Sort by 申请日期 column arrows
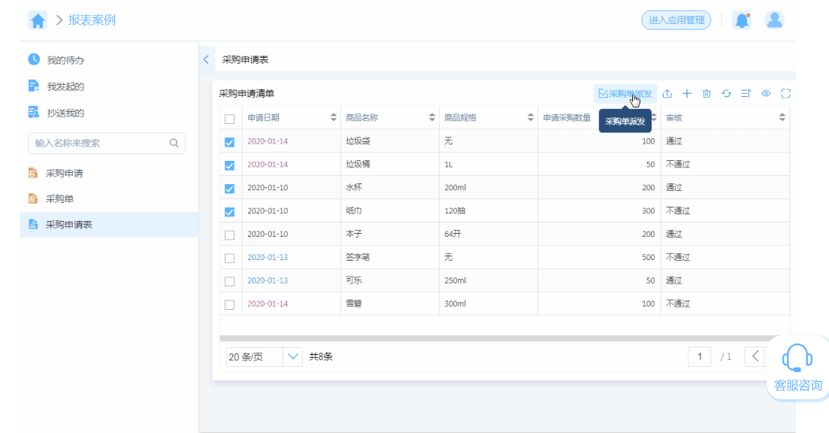829x433 pixels. pyautogui.click(x=334, y=117)
